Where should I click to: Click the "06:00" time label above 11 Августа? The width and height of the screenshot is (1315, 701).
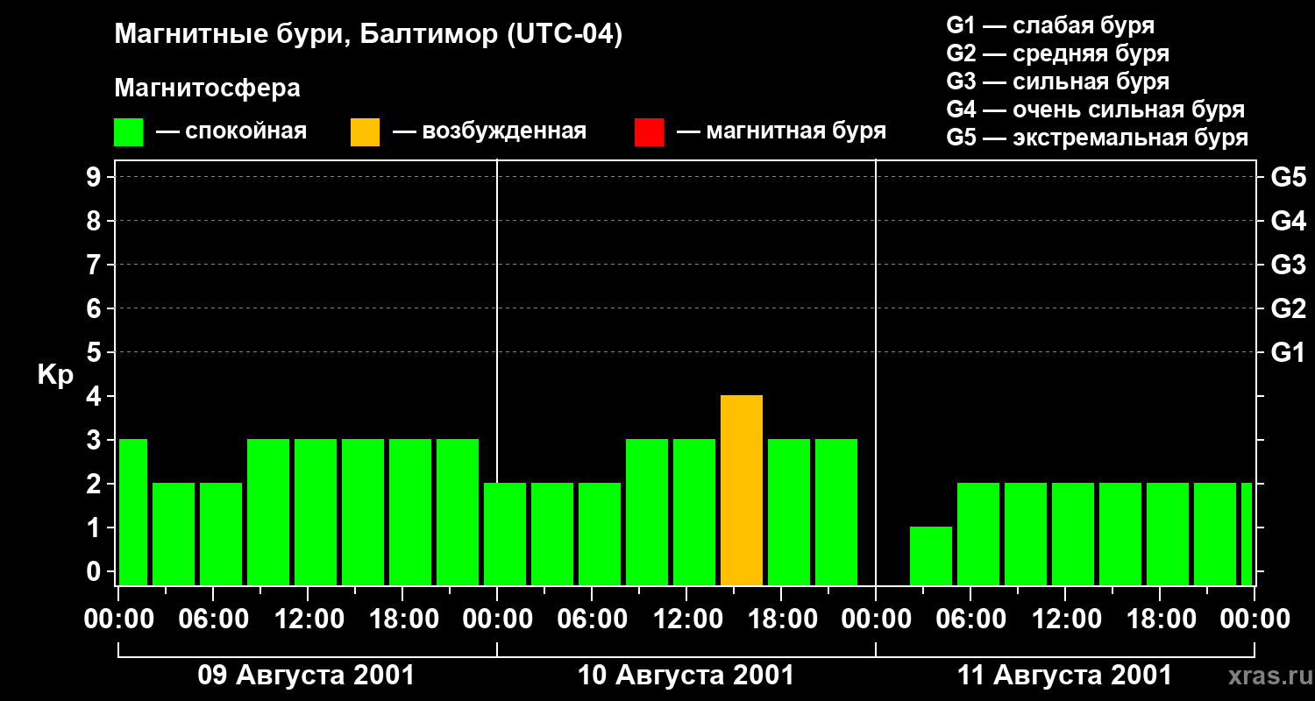tap(970, 620)
